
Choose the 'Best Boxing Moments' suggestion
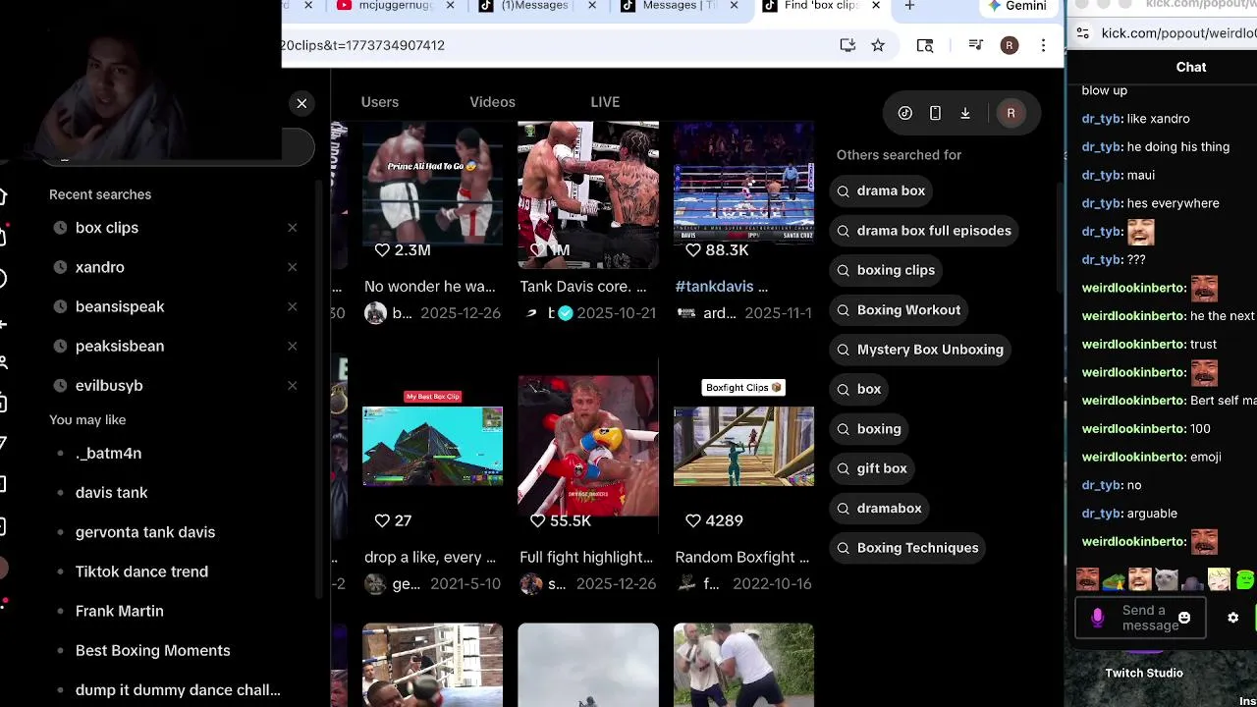coord(153,650)
